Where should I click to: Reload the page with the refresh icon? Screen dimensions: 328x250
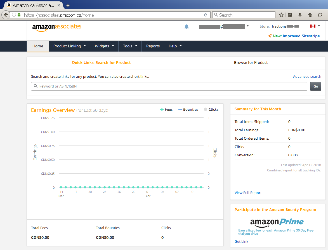click(x=206, y=15)
